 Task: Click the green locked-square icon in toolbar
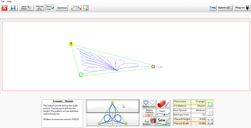click(x=85, y=8)
